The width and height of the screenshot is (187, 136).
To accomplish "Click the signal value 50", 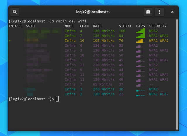I will coord(121,55).
